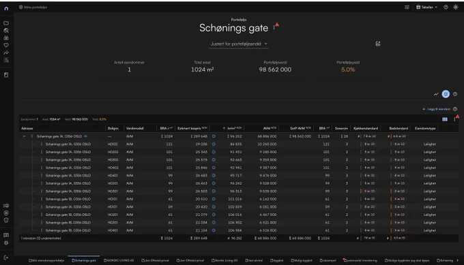Open the settings gear in the lower sidebar
The image size is (464, 265).
point(6,243)
